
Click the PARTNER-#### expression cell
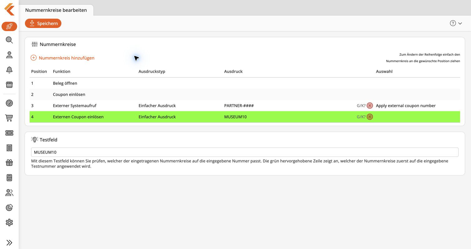[239, 106]
